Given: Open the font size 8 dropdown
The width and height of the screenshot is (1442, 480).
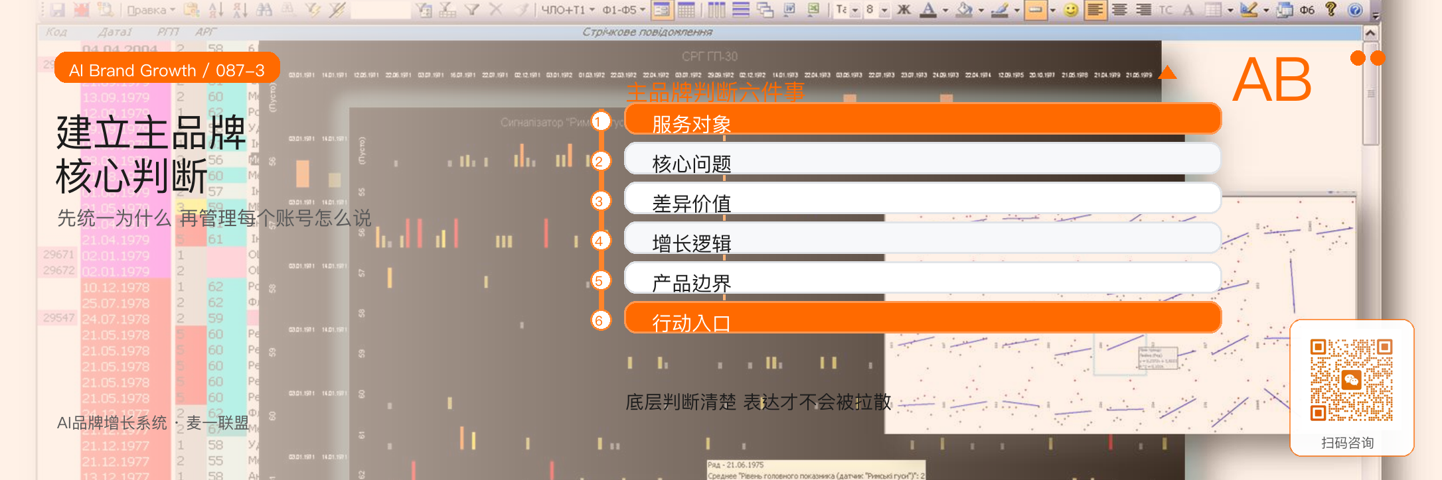Looking at the screenshot, I should pyautogui.click(x=884, y=9).
